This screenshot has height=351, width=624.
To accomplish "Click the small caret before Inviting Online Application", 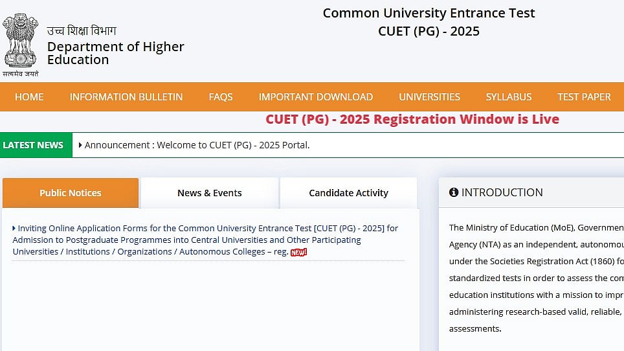I will (14, 228).
